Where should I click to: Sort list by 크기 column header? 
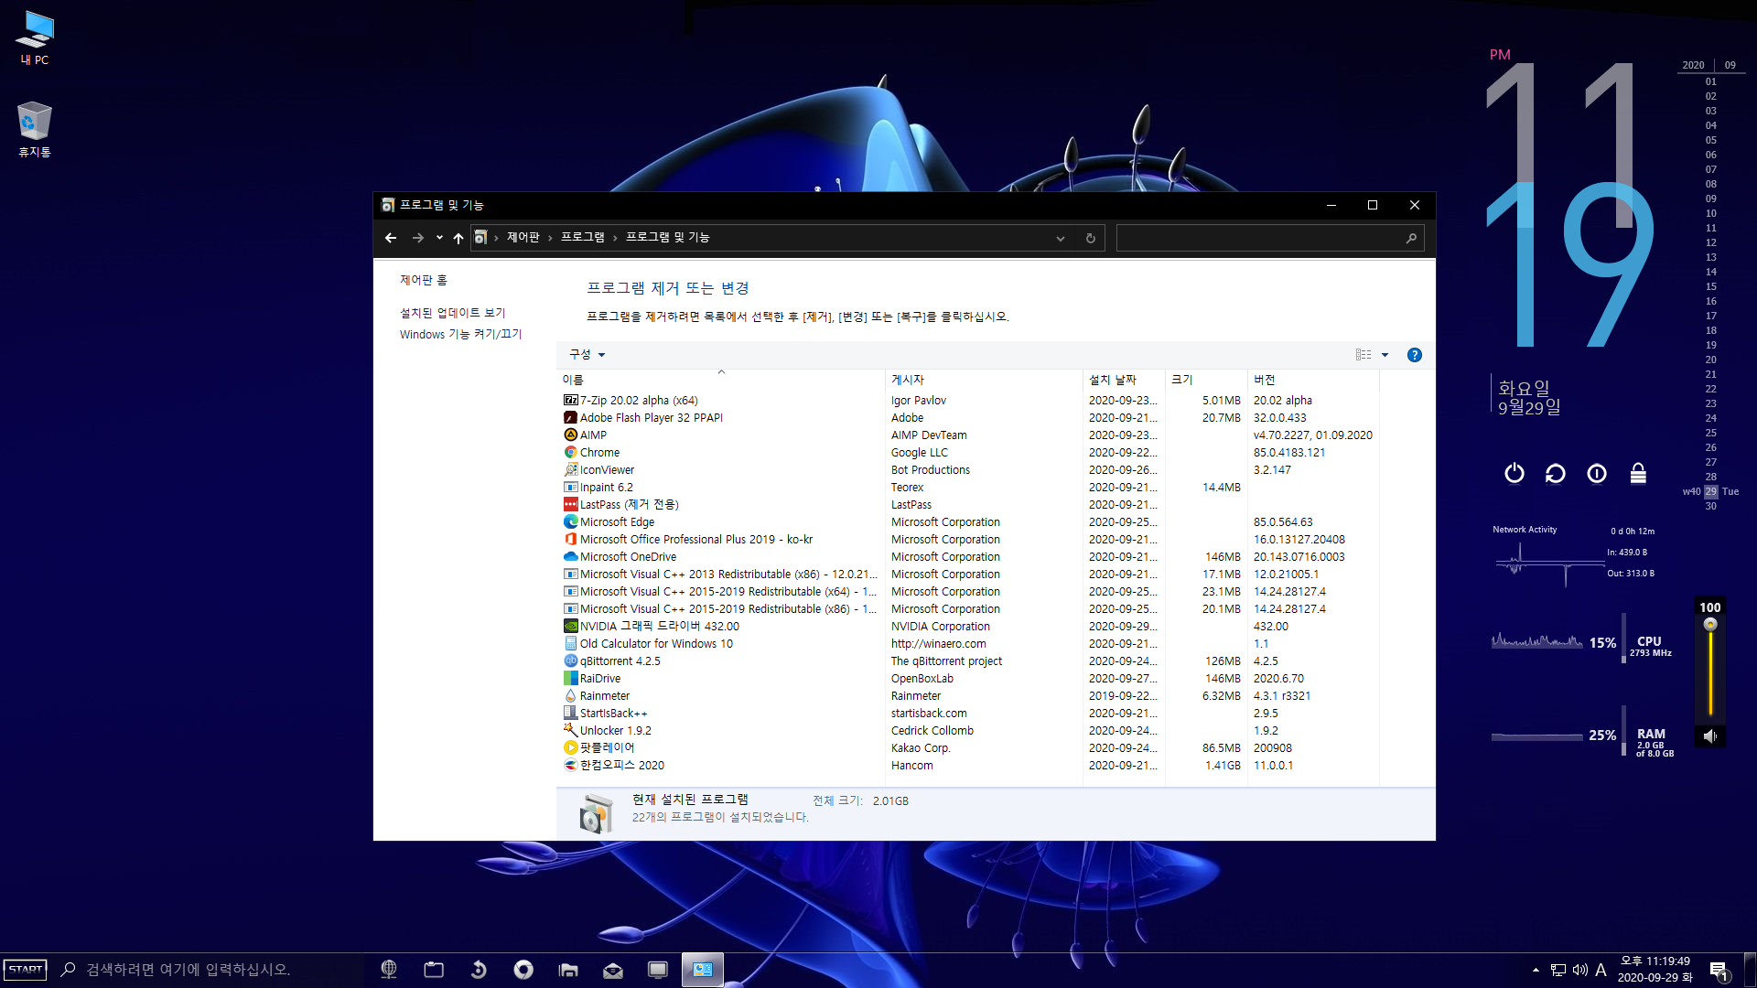click(x=1206, y=380)
